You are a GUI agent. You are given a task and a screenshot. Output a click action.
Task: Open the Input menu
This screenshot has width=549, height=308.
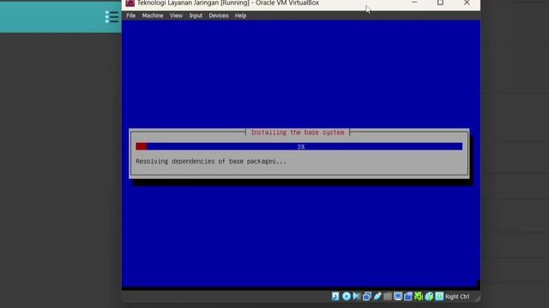click(x=196, y=15)
